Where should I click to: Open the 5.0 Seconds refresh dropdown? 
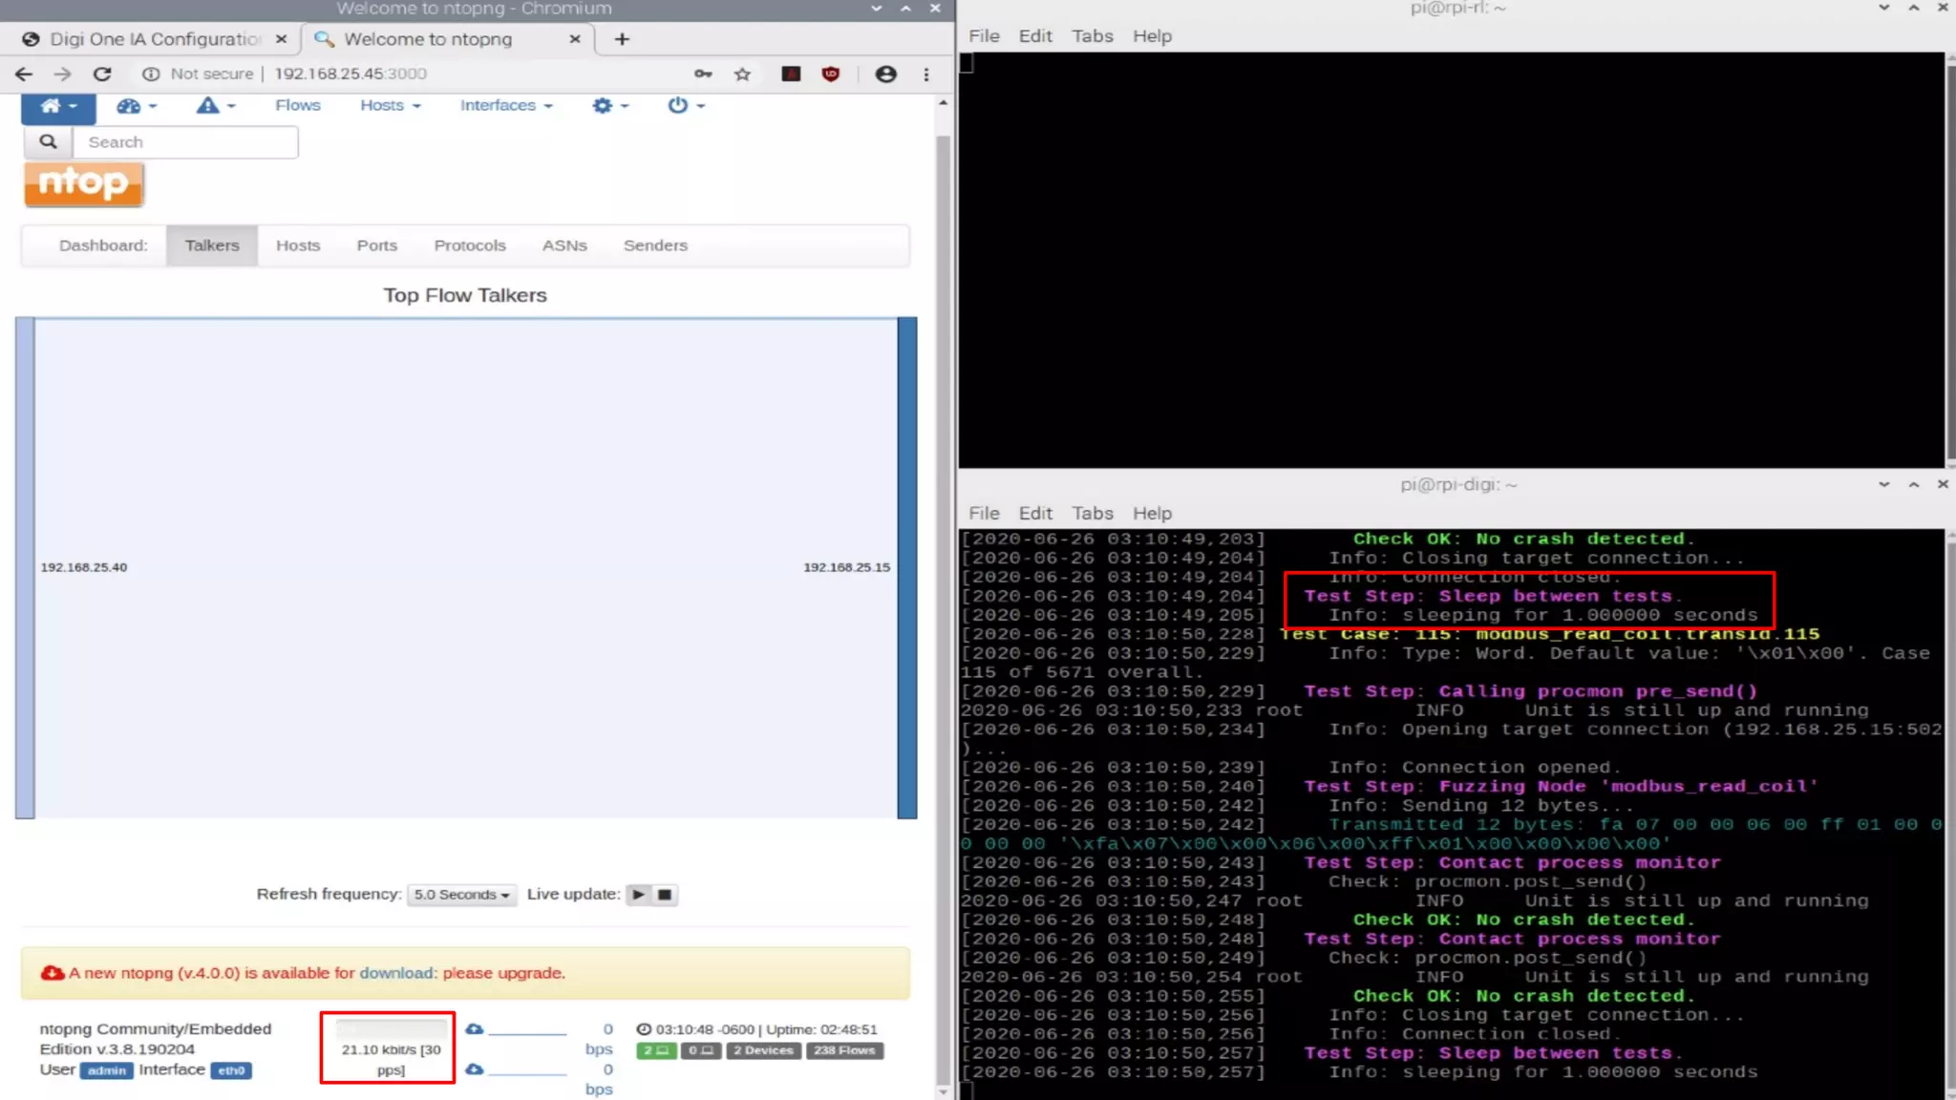pyautogui.click(x=461, y=895)
